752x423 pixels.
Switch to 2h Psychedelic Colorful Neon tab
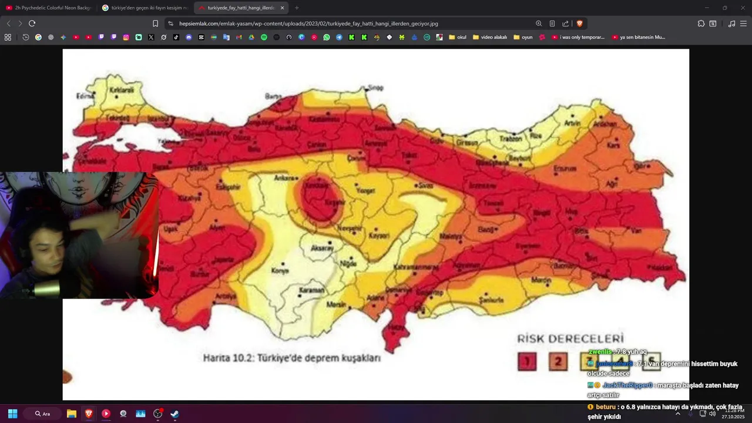[x=48, y=8]
